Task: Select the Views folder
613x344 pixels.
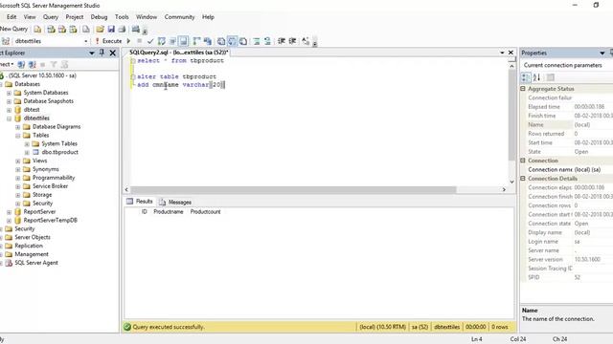Action: [x=39, y=161]
